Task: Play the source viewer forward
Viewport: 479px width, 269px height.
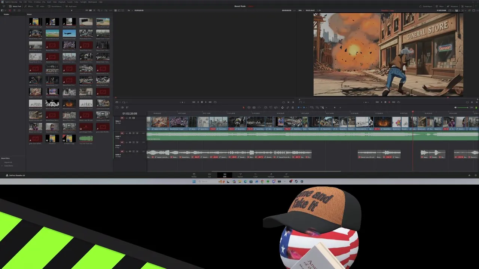Action: pyautogui.click(x=206, y=102)
